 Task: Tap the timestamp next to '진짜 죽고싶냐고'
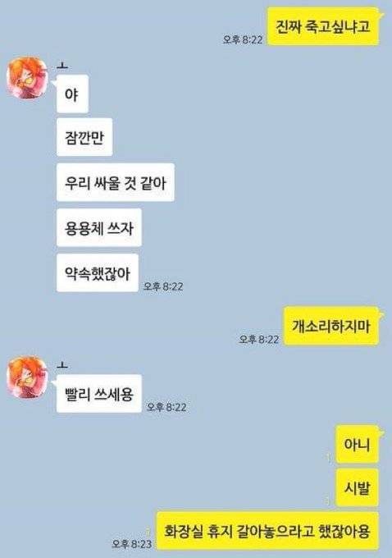243,39
